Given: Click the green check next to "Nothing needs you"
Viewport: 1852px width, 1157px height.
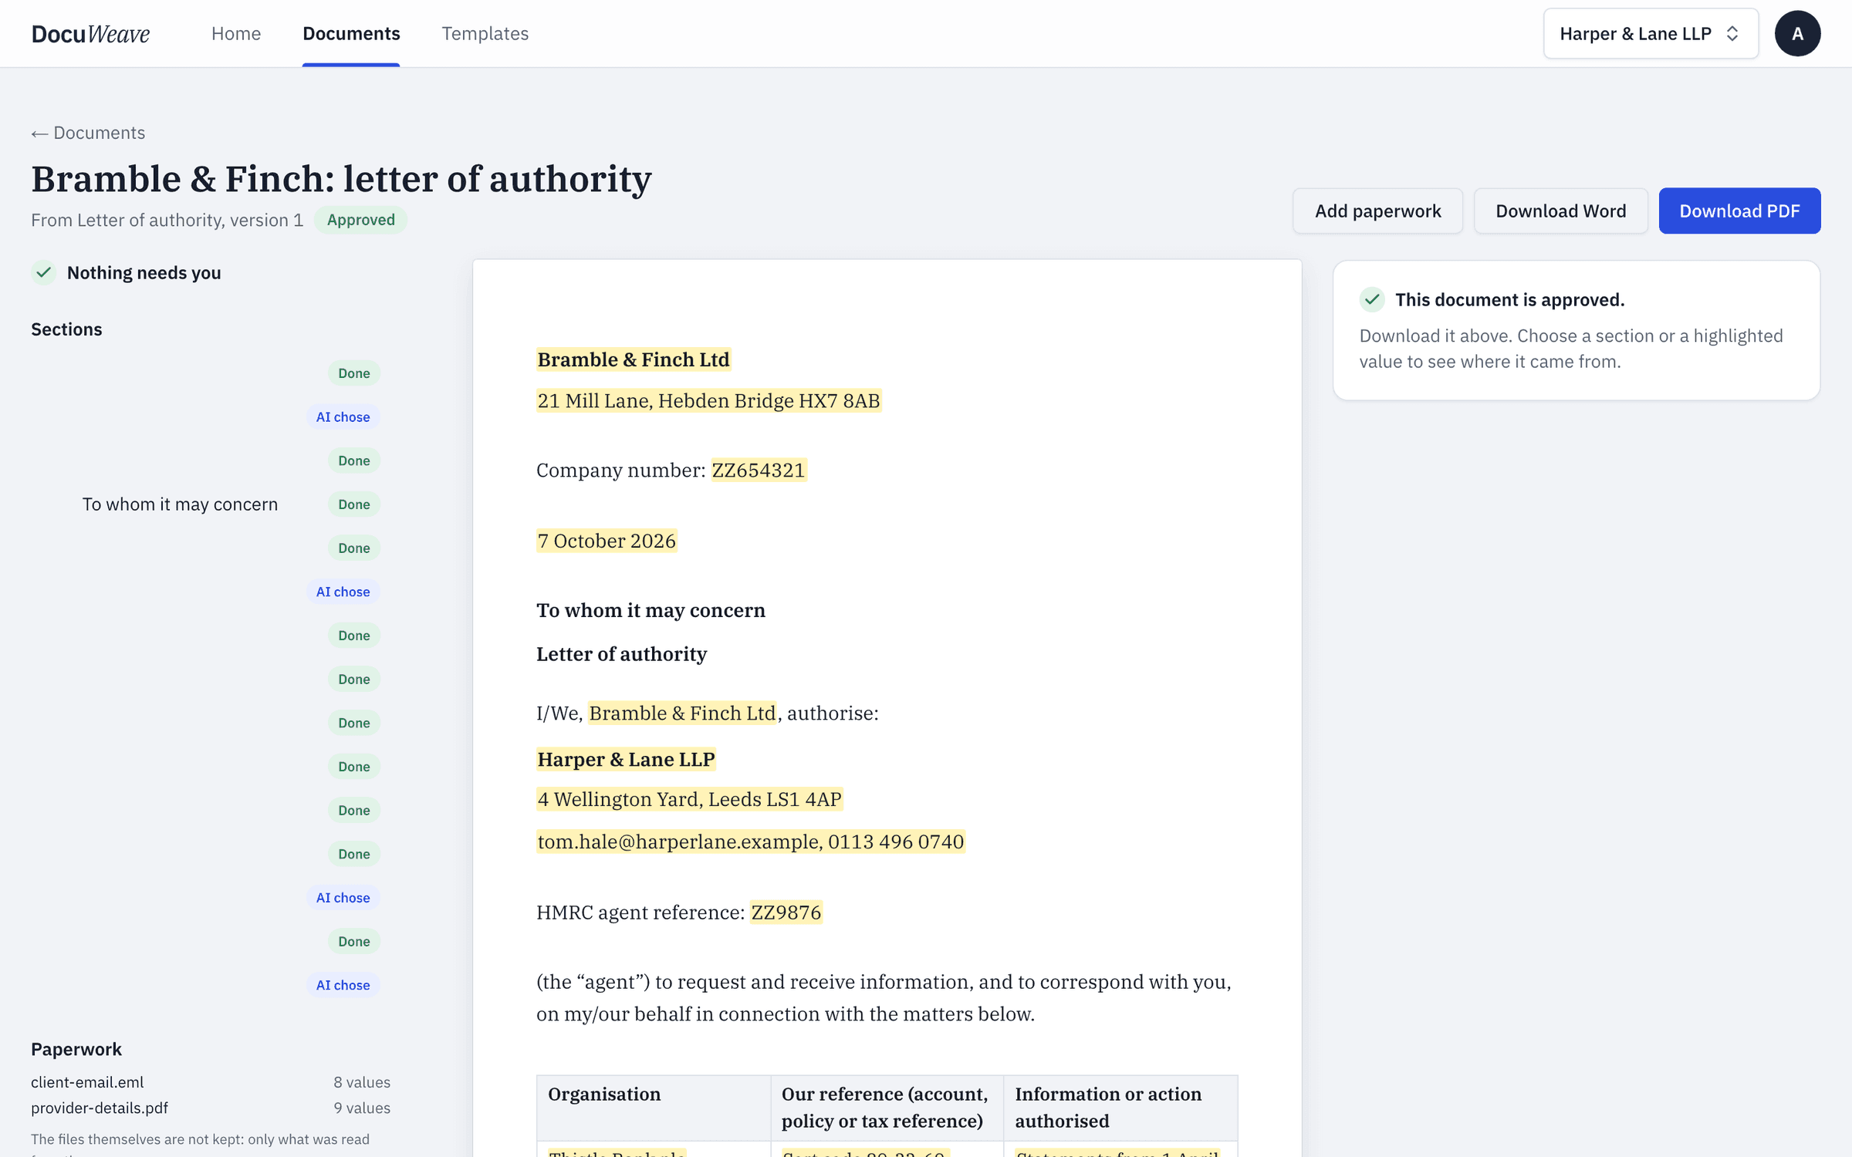Looking at the screenshot, I should click(x=44, y=272).
